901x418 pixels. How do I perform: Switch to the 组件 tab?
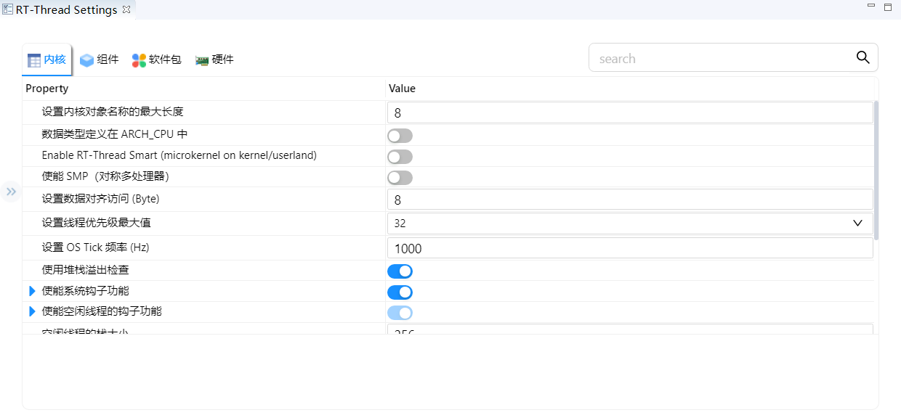point(108,60)
